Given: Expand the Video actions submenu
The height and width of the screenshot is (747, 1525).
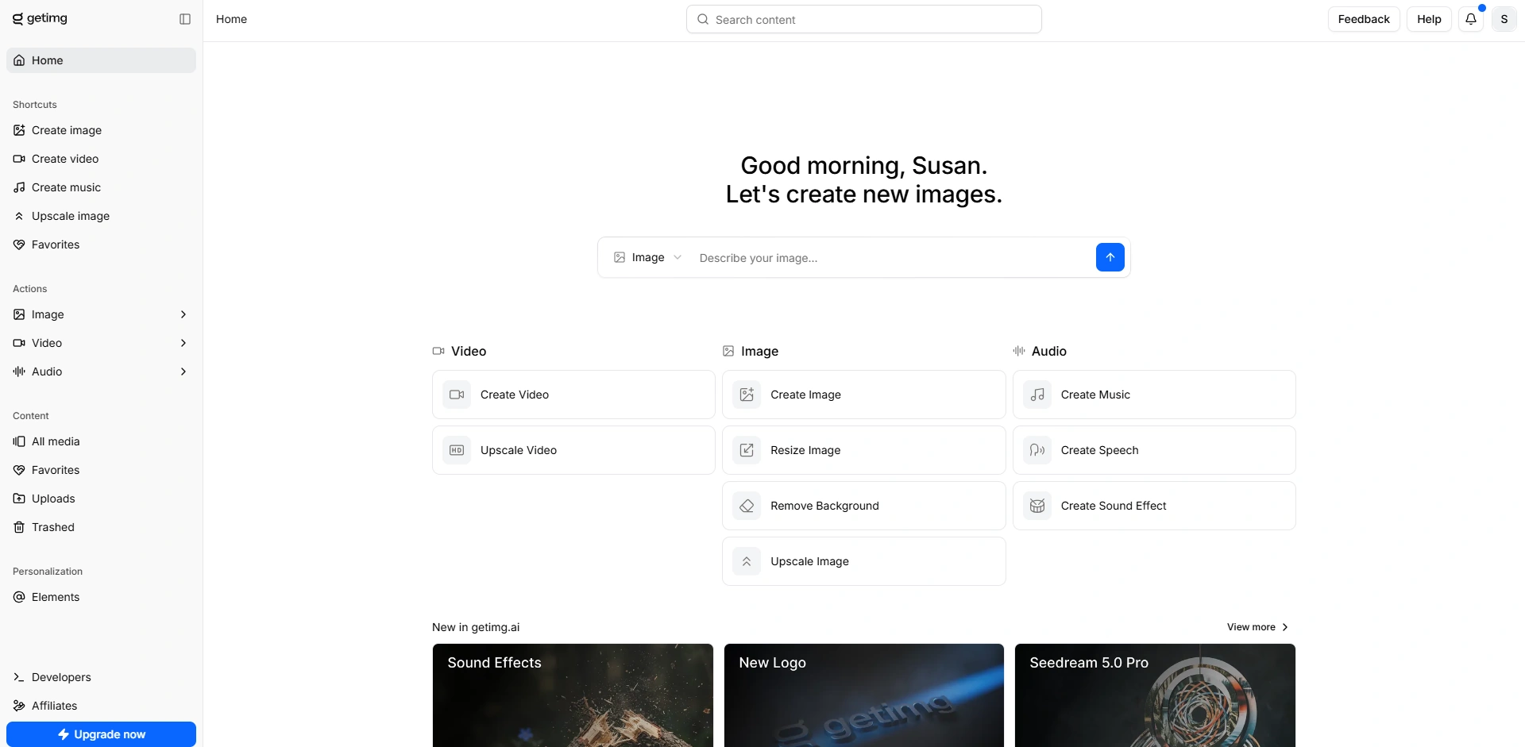Looking at the screenshot, I should click(x=183, y=343).
